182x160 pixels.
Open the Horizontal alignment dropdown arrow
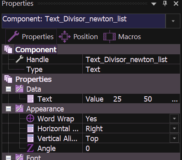tap(174, 128)
